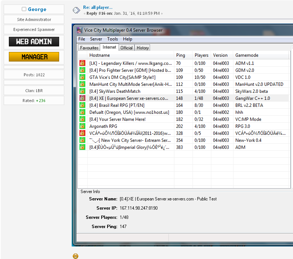293x259 pixels.
Task: Select the Defualt (Oregon, USA) hostname
Action: coord(129,112)
